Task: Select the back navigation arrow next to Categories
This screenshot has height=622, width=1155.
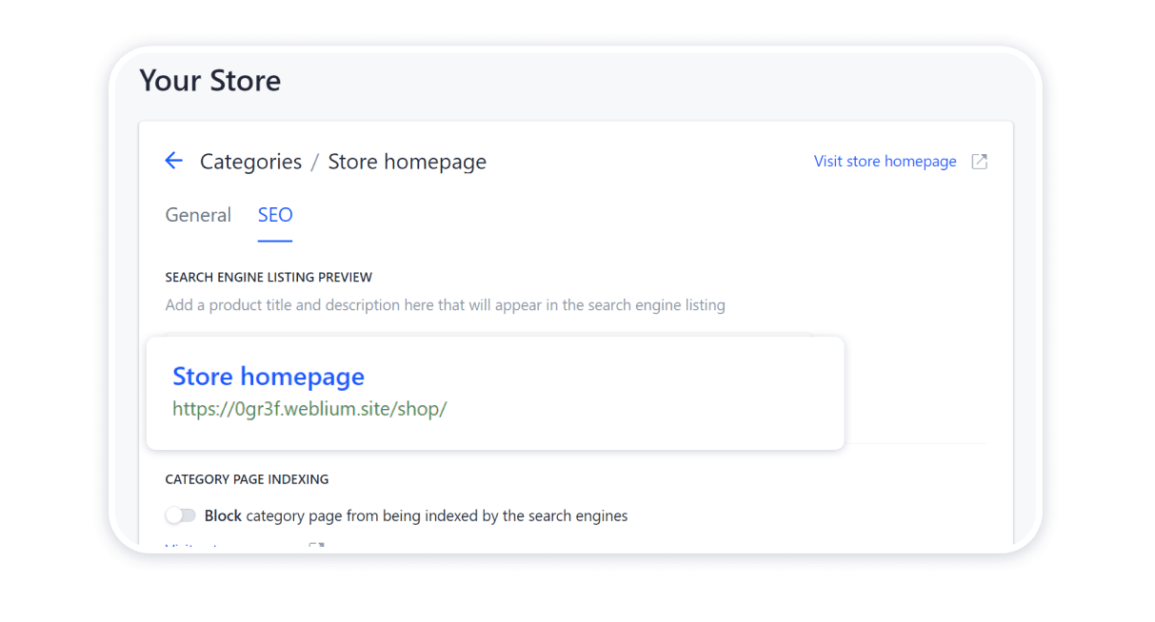Action: pos(173,161)
